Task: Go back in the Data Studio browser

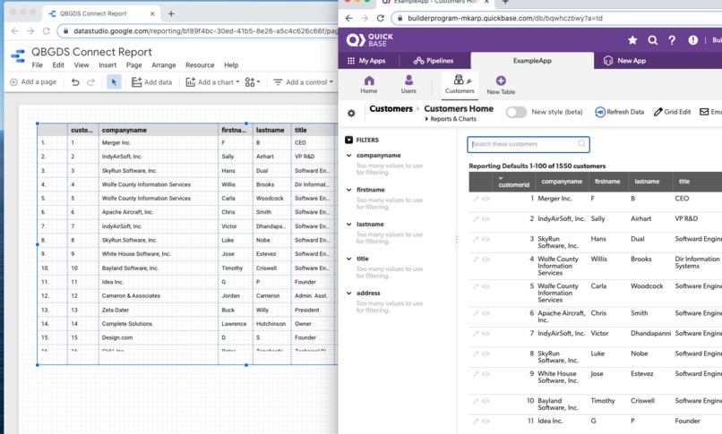Action: (14, 31)
